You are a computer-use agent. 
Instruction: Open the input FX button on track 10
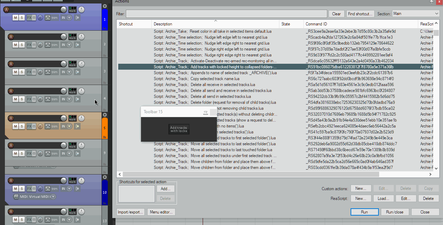(x=16, y=197)
